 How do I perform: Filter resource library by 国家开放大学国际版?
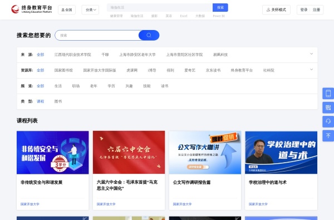100,70
